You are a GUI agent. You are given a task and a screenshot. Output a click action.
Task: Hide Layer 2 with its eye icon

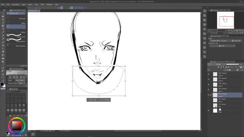(209, 95)
